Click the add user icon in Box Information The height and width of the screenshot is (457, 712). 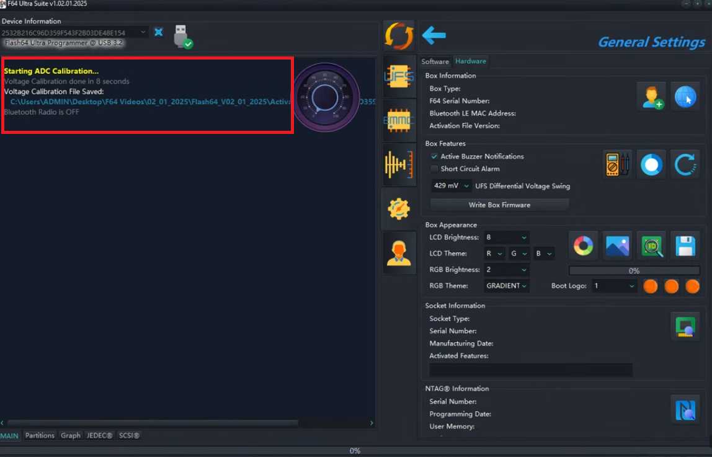pyautogui.click(x=652, y=97)
